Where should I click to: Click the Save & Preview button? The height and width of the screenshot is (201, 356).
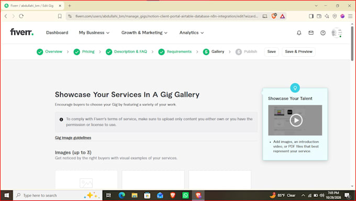coord(298,51)
